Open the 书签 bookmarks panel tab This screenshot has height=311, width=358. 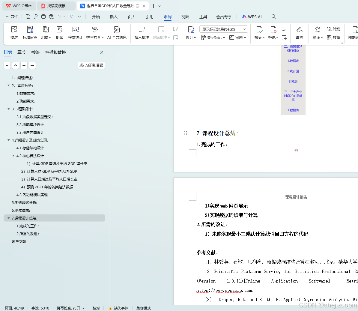click(x=35, y=52)
